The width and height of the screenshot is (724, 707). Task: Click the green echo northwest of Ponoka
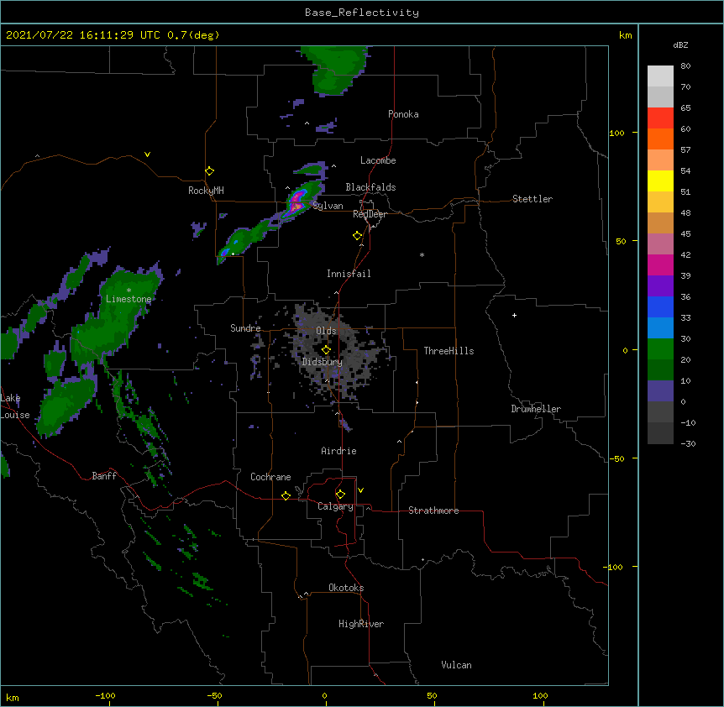coord(336,69)
